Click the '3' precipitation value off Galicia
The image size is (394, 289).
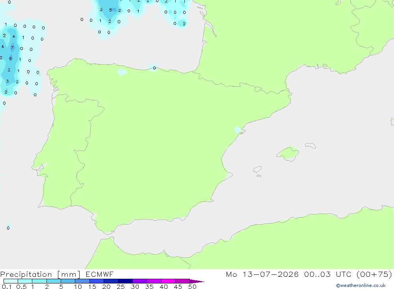(x=7, y=81)
